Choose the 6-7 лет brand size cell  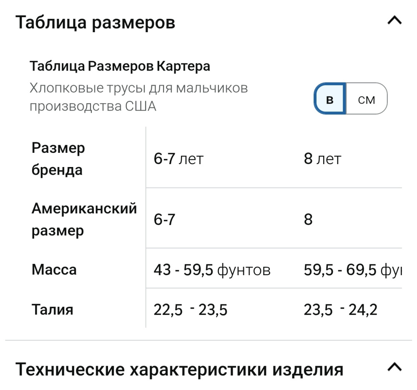coord(178,159)
